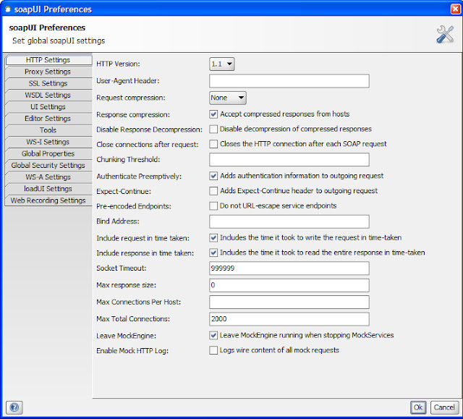The image size is (463, 419).
Task: Go to the WSDL Settings tab
Action: [48, 95]
